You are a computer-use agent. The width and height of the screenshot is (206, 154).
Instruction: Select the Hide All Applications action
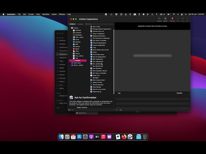click(x=99, y=43)
